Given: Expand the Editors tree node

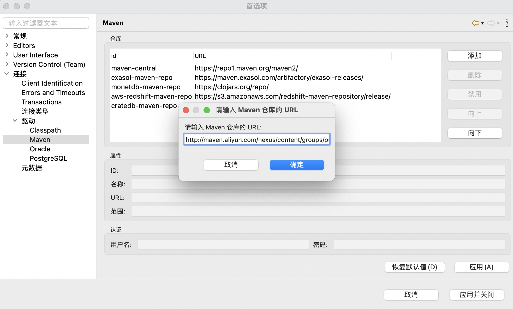Looking at the screenshot, I should [7, 45].
